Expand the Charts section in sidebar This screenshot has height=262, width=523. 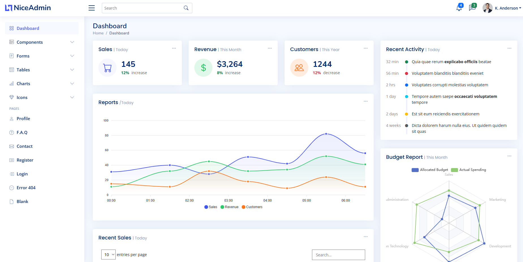pos(23,83)
